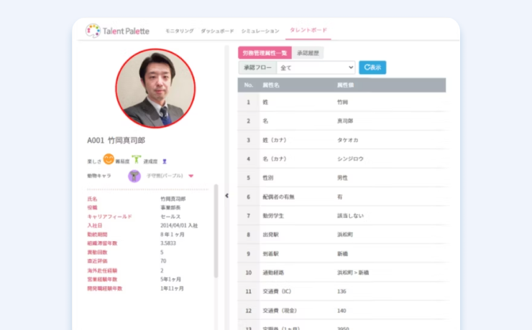Viewport: 532px width, 330px height.
Task: Click the 承認フロー label
Action: pos(258,67)
